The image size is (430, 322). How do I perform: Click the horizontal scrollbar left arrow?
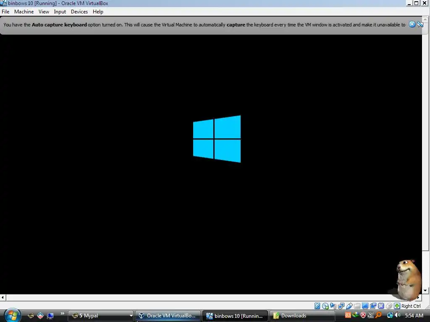click(3, 297)
